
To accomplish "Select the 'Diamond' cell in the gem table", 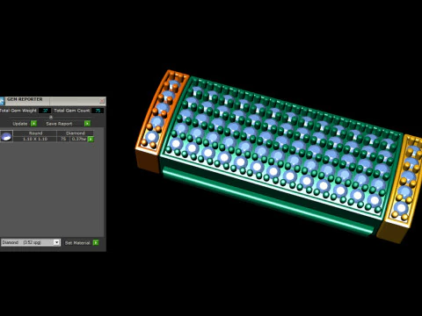I will 76,133.
